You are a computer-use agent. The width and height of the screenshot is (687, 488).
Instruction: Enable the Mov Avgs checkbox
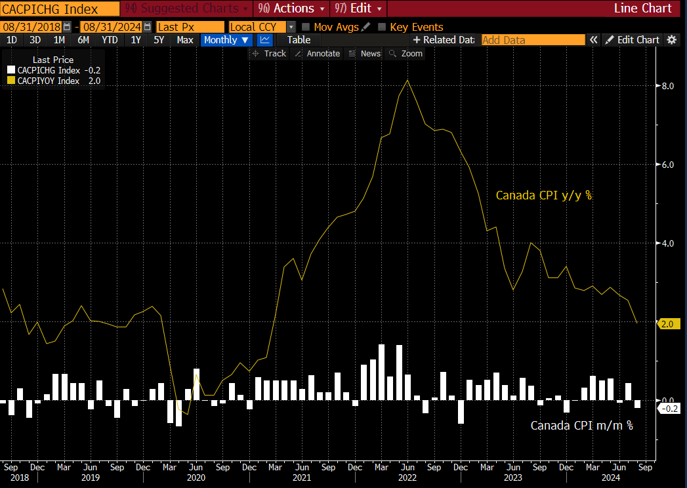point(306,27)
